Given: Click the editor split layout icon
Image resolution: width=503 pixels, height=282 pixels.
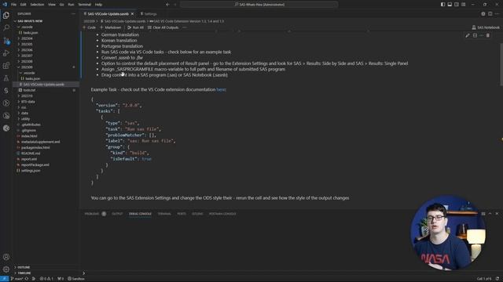Looking at the screenshot, I should tap(490, 14).
